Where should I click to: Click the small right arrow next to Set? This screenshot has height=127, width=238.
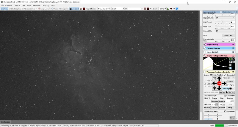pos(224,92)
